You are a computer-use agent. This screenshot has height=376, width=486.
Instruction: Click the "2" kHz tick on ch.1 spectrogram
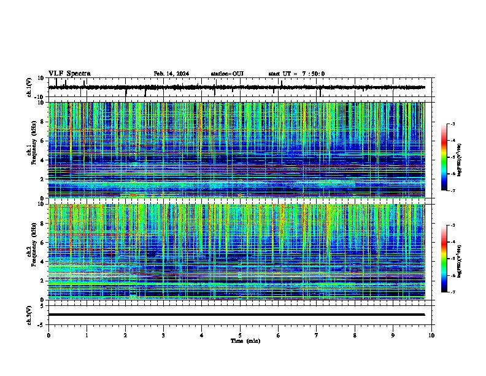42,179
